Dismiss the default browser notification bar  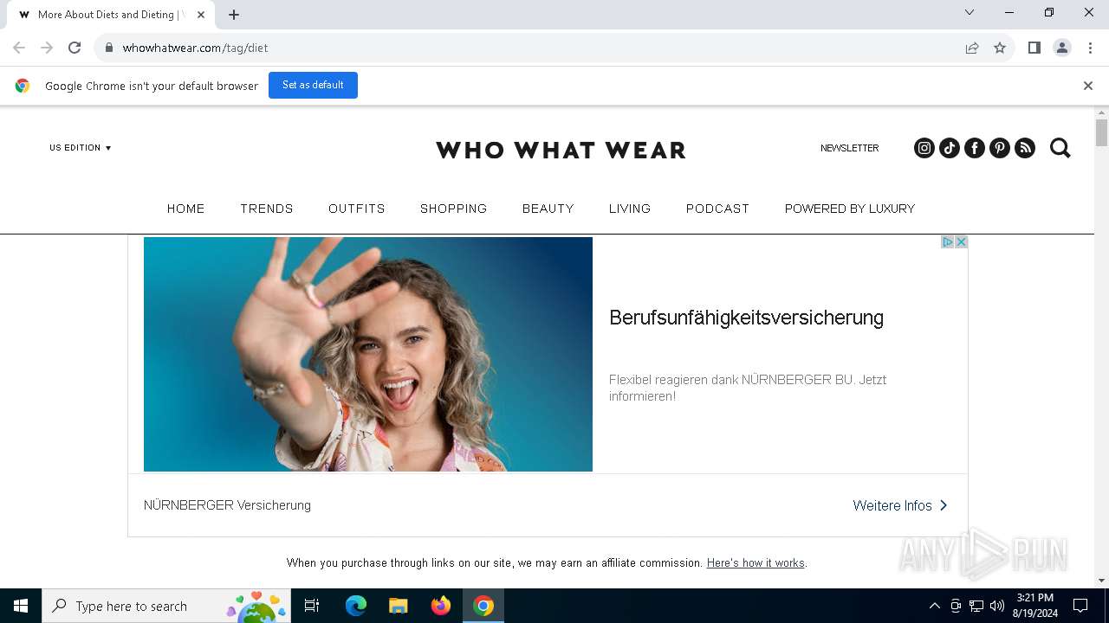coord(1087,86)
